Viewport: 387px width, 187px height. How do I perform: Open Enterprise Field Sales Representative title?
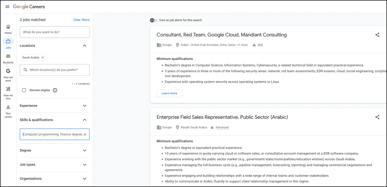click(x=222, y=117)
